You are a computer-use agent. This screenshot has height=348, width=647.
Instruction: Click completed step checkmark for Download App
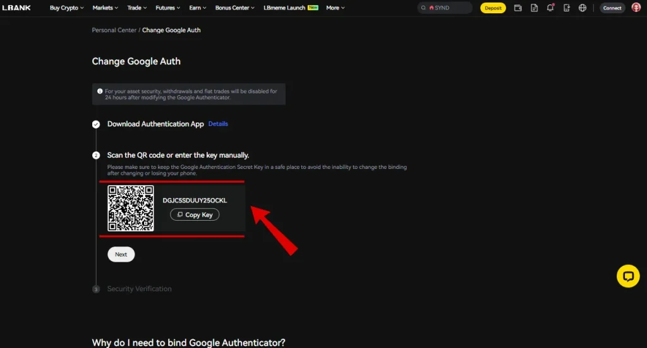tap(96, 124)
